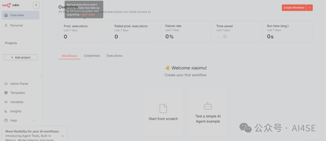Click the Start from scratch card
The height and width of the screenshot is (141, 326).
point(163,112)
